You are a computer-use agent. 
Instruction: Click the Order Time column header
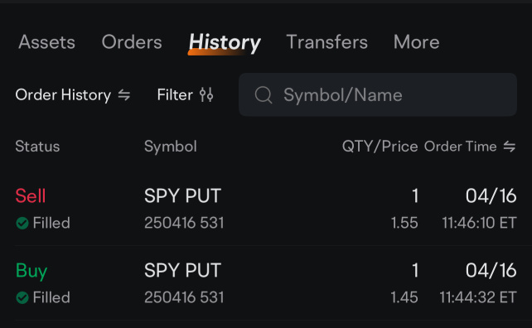point(470,147)
